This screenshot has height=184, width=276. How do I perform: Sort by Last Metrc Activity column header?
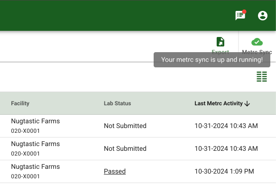pyautogui.click(x=219, y=103)
